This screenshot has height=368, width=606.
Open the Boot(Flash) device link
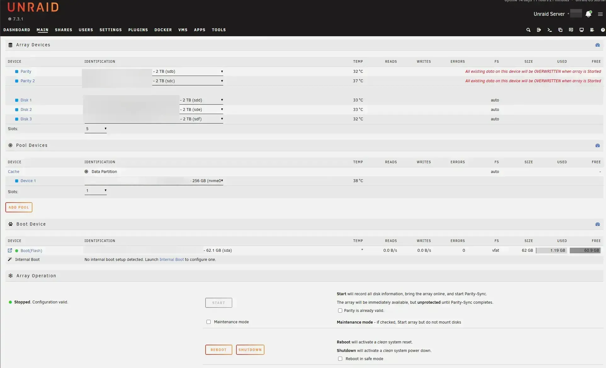pyautogui.click(x=31, y=251)
